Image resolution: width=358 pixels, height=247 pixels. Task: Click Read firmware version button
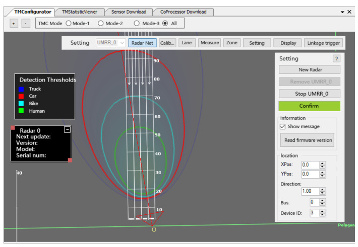[x=309, y=140]
